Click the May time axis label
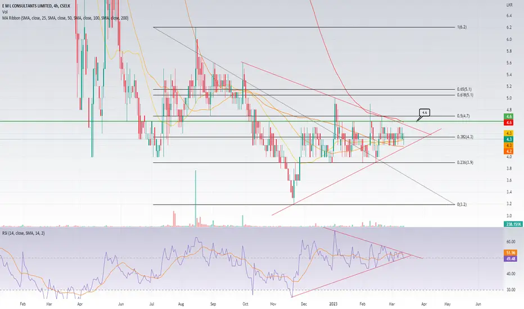The image size is (524, 309). coord(447,304)
